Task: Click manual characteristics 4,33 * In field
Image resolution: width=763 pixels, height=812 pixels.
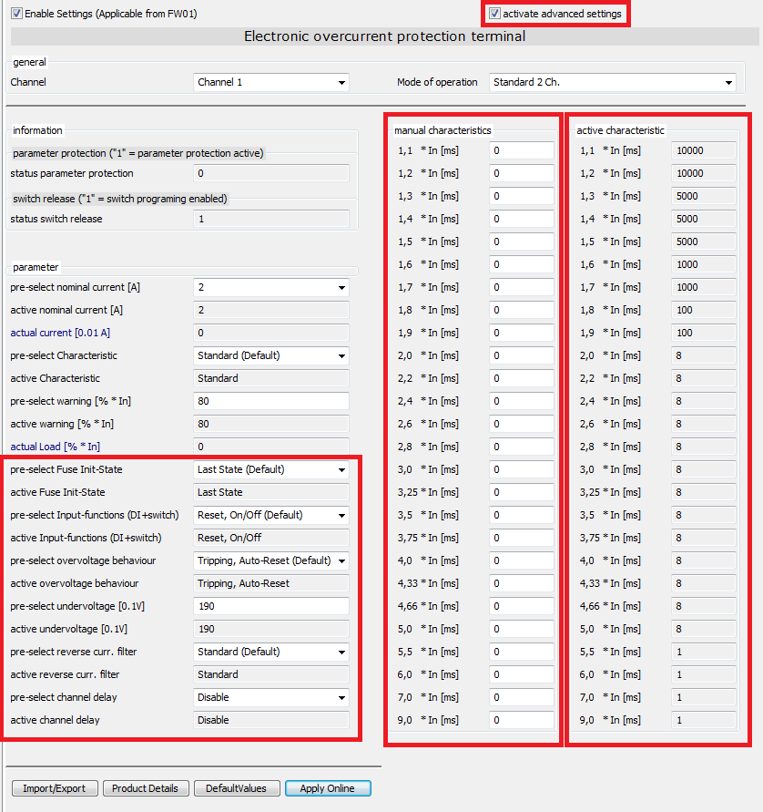Action: [522, 583]
